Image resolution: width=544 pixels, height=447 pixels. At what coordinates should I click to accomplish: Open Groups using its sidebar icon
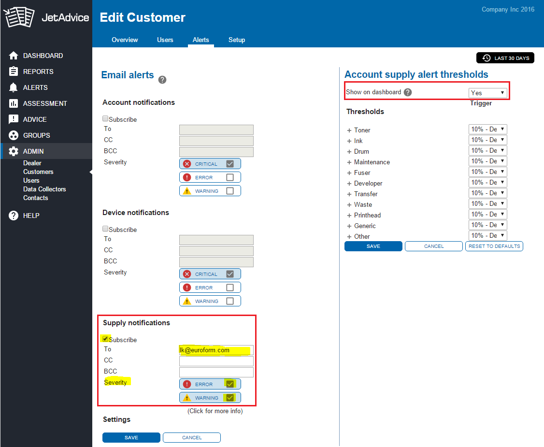(14, 135)
